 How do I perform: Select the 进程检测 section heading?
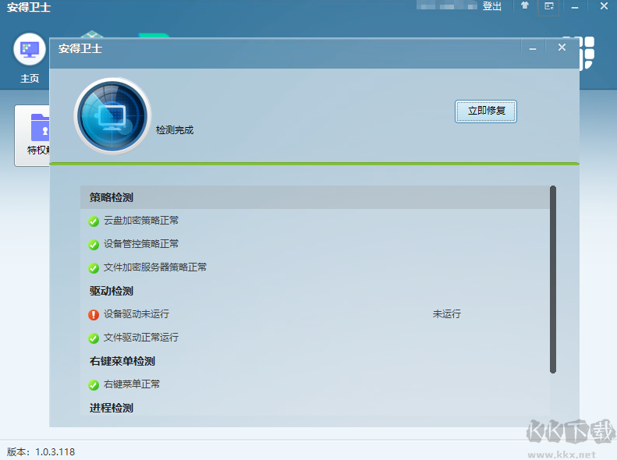(x=112, y=408)
